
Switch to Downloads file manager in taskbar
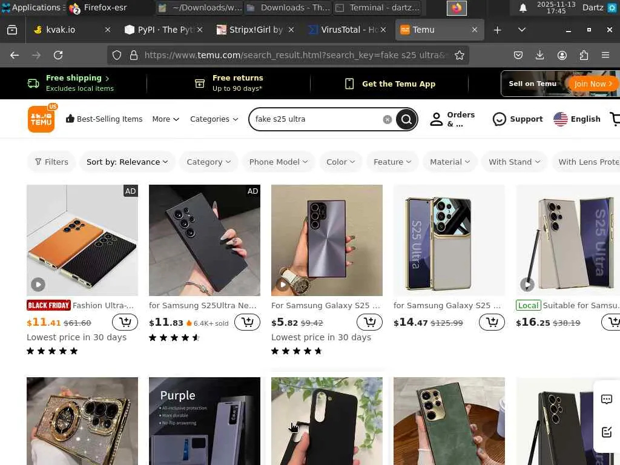coord(288,7)
